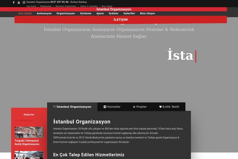
Task: Open the Animasyon menu
Action: (44, 14)
